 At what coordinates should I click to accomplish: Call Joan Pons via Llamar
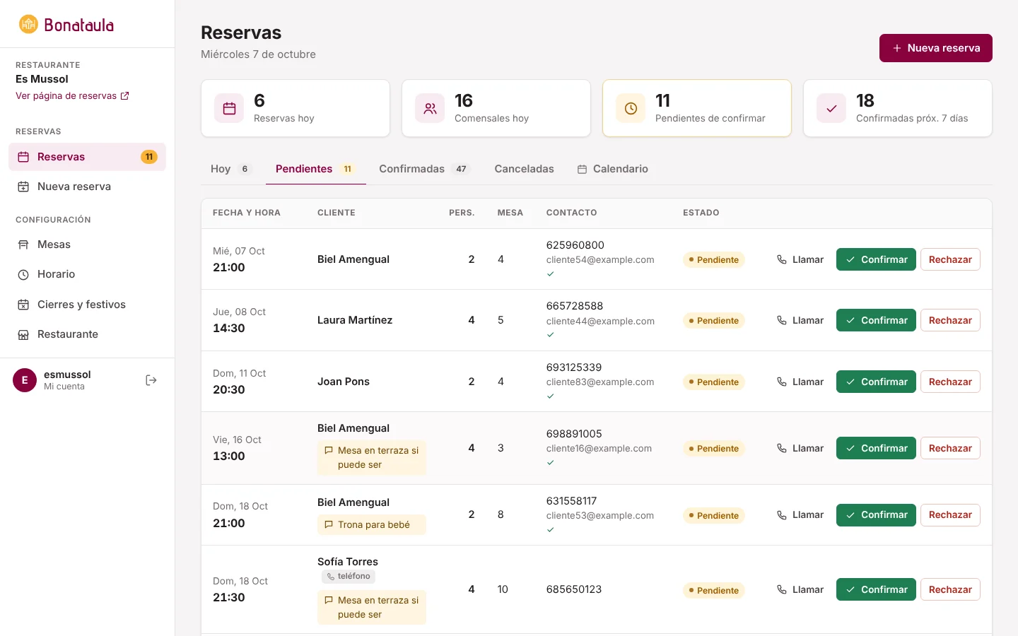(800, 382)
